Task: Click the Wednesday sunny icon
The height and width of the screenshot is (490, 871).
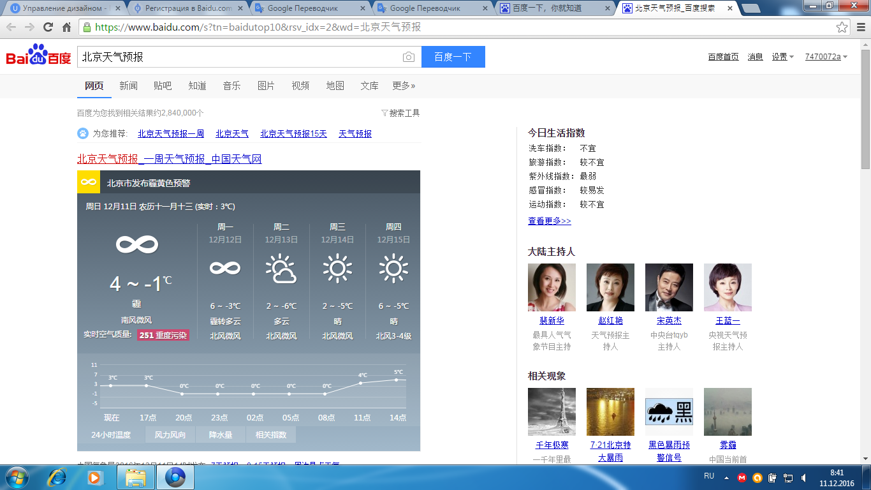Action: pos(337,269)
